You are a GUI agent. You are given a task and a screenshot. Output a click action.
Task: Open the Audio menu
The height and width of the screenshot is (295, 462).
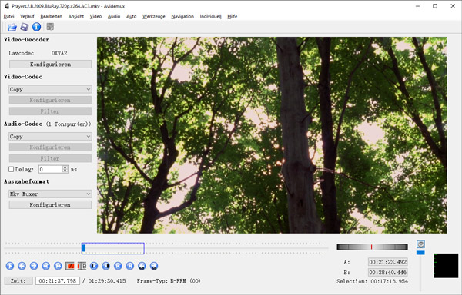pos(114,16)
